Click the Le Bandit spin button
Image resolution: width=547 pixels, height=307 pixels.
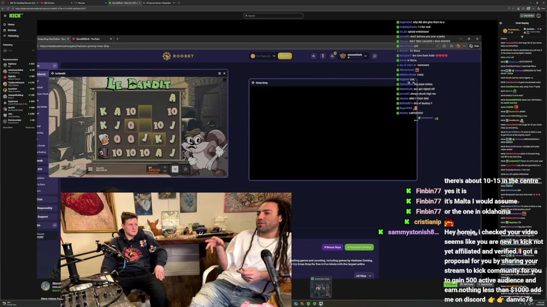coord(174,169)
